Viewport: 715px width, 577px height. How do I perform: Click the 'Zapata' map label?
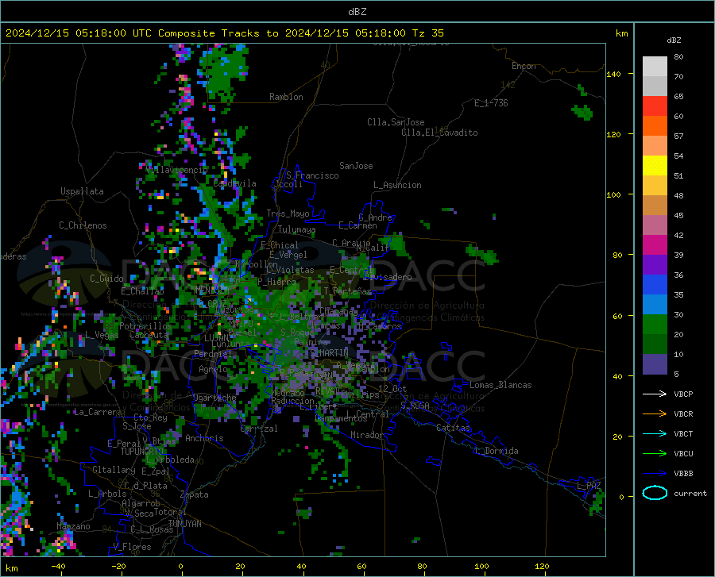(x=195, y=494)
